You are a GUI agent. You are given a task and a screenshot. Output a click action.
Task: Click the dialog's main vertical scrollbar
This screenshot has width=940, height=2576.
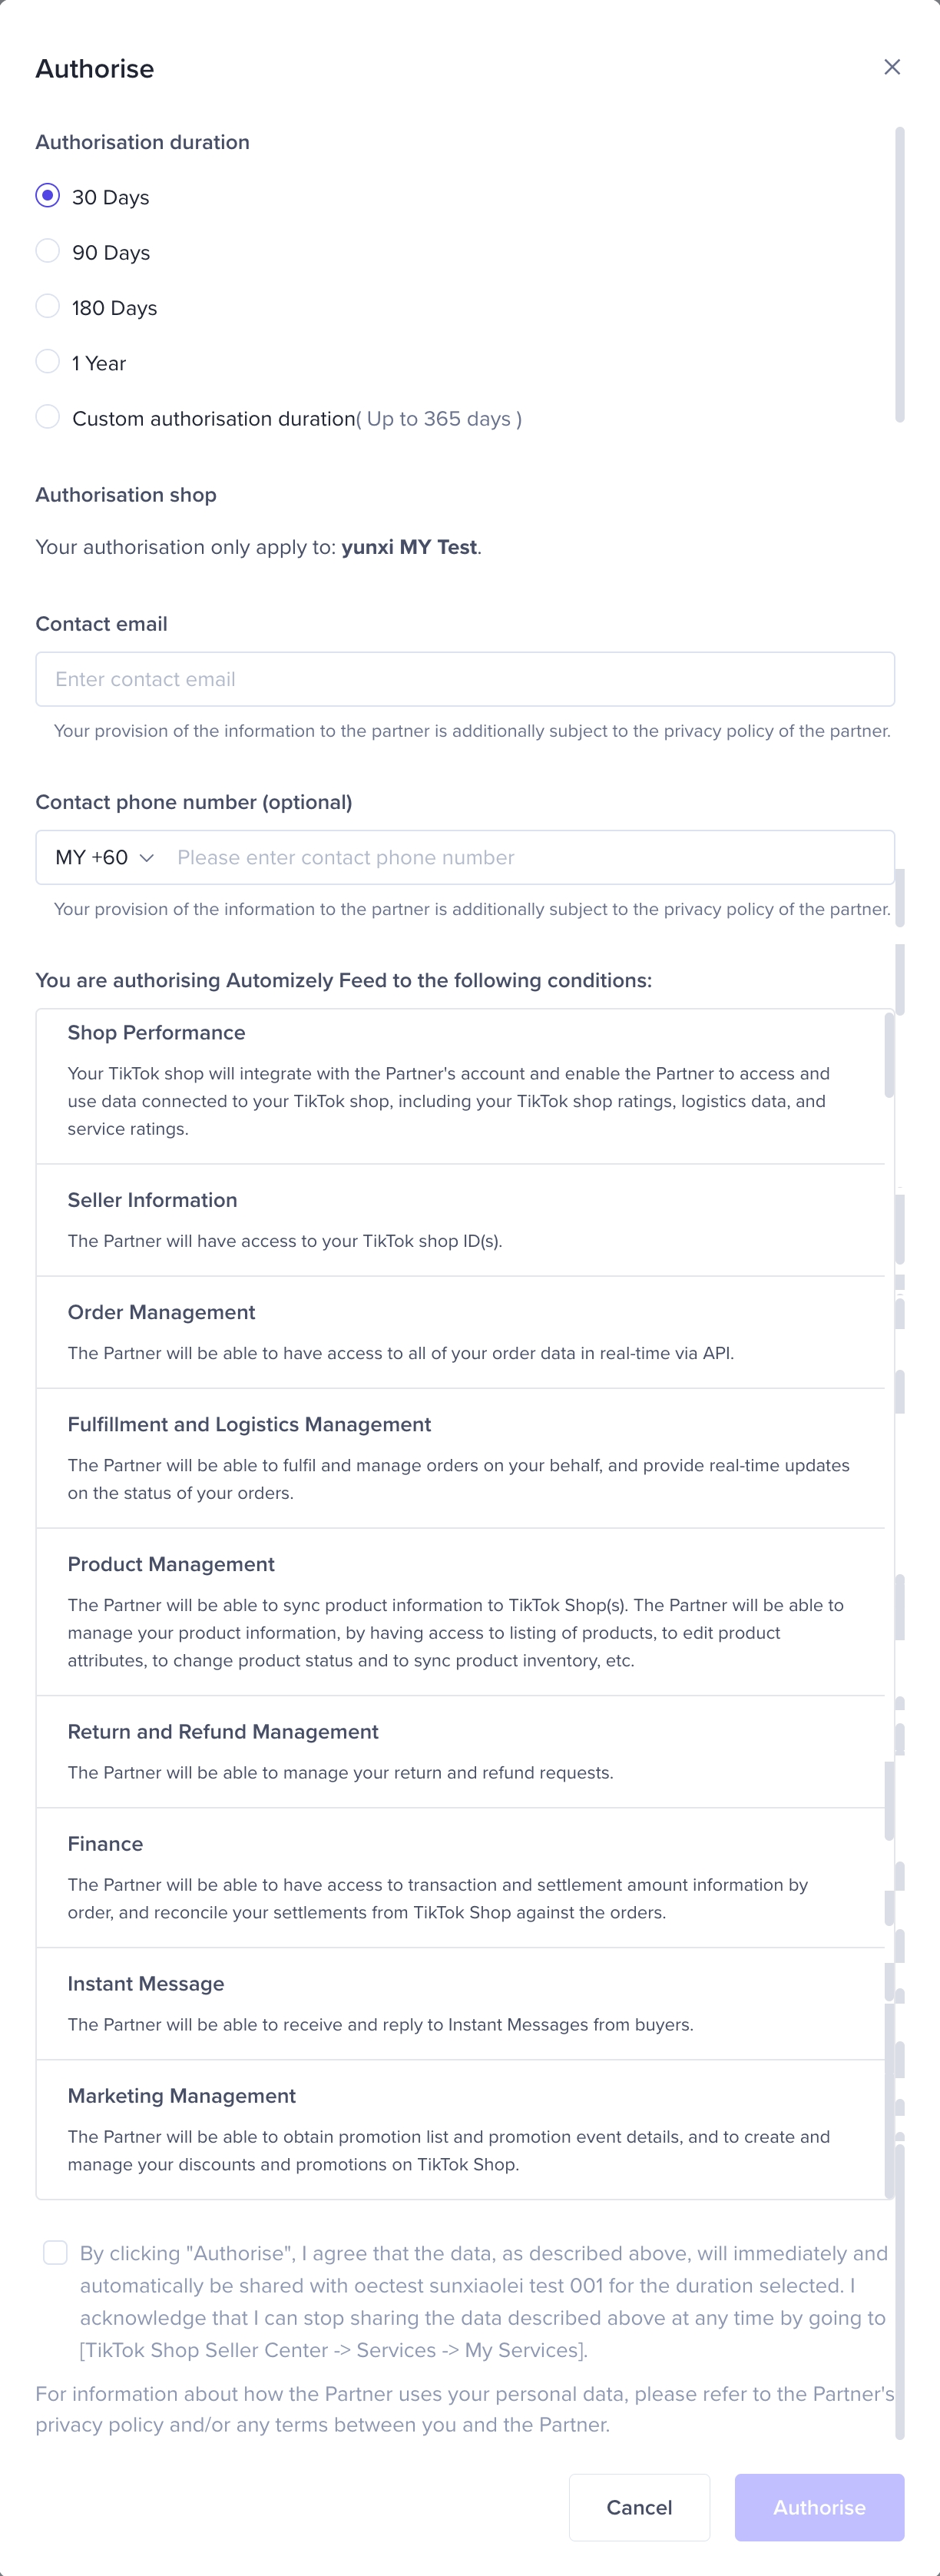(900, 274)
